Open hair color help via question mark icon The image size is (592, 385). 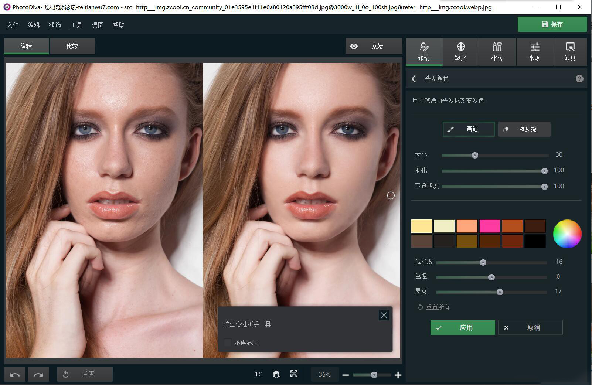(x=579, y=78)
